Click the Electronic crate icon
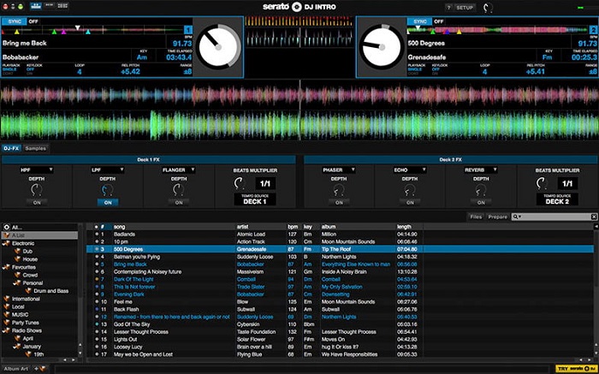This screenshot has height=374, width=599. 6,243
